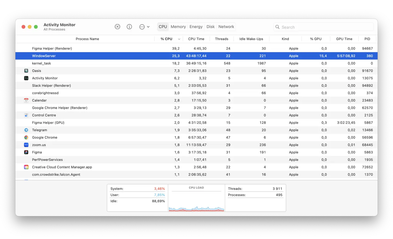Sort by Process Name column header
Image resolution: width=393 pixels, height=239 pixels.
tap(87, 39)
